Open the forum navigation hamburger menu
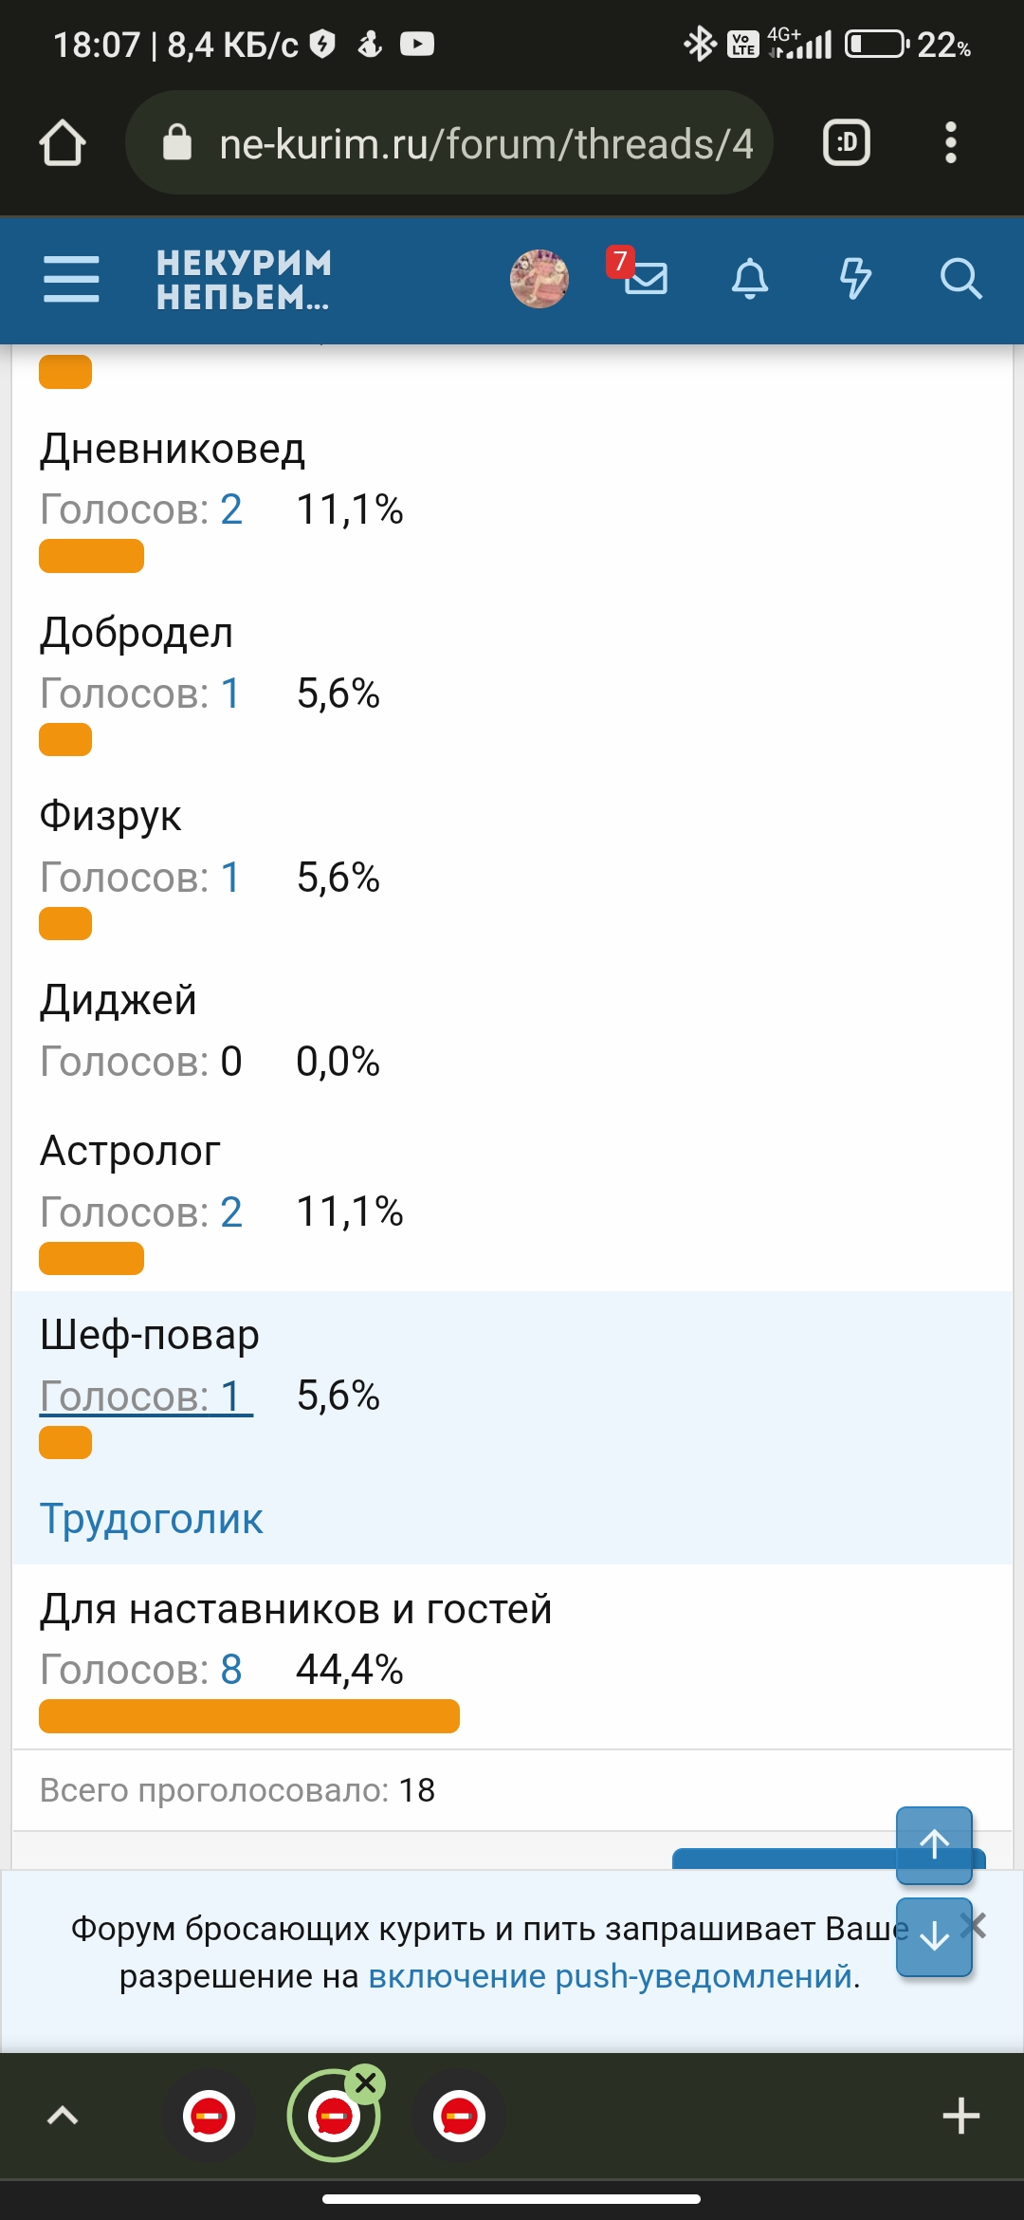Viewport: 1024px width, 2220px height. pyautogui.click(x=70, y=278)
